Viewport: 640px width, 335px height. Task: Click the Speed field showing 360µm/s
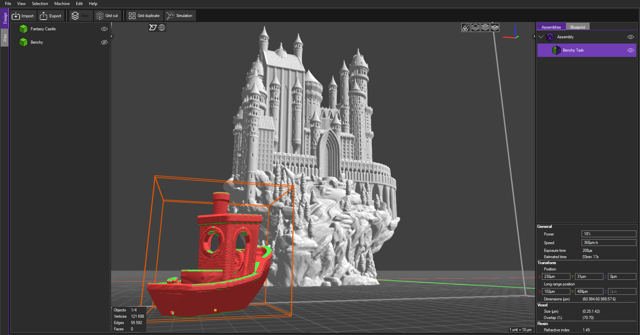click(609, 243)
